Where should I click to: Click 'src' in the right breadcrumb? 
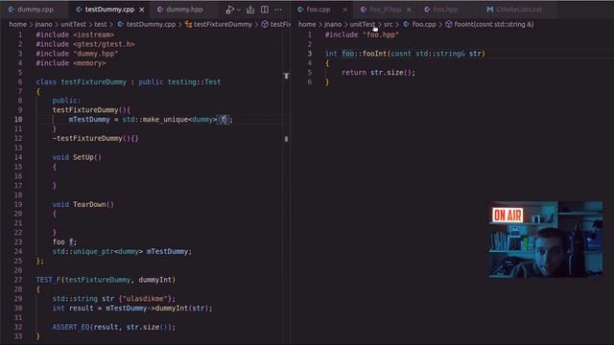(x=388, y=24)
